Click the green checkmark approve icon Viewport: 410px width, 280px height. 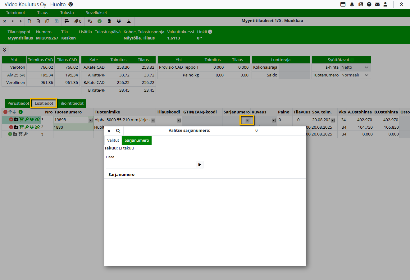click(100, 21)
